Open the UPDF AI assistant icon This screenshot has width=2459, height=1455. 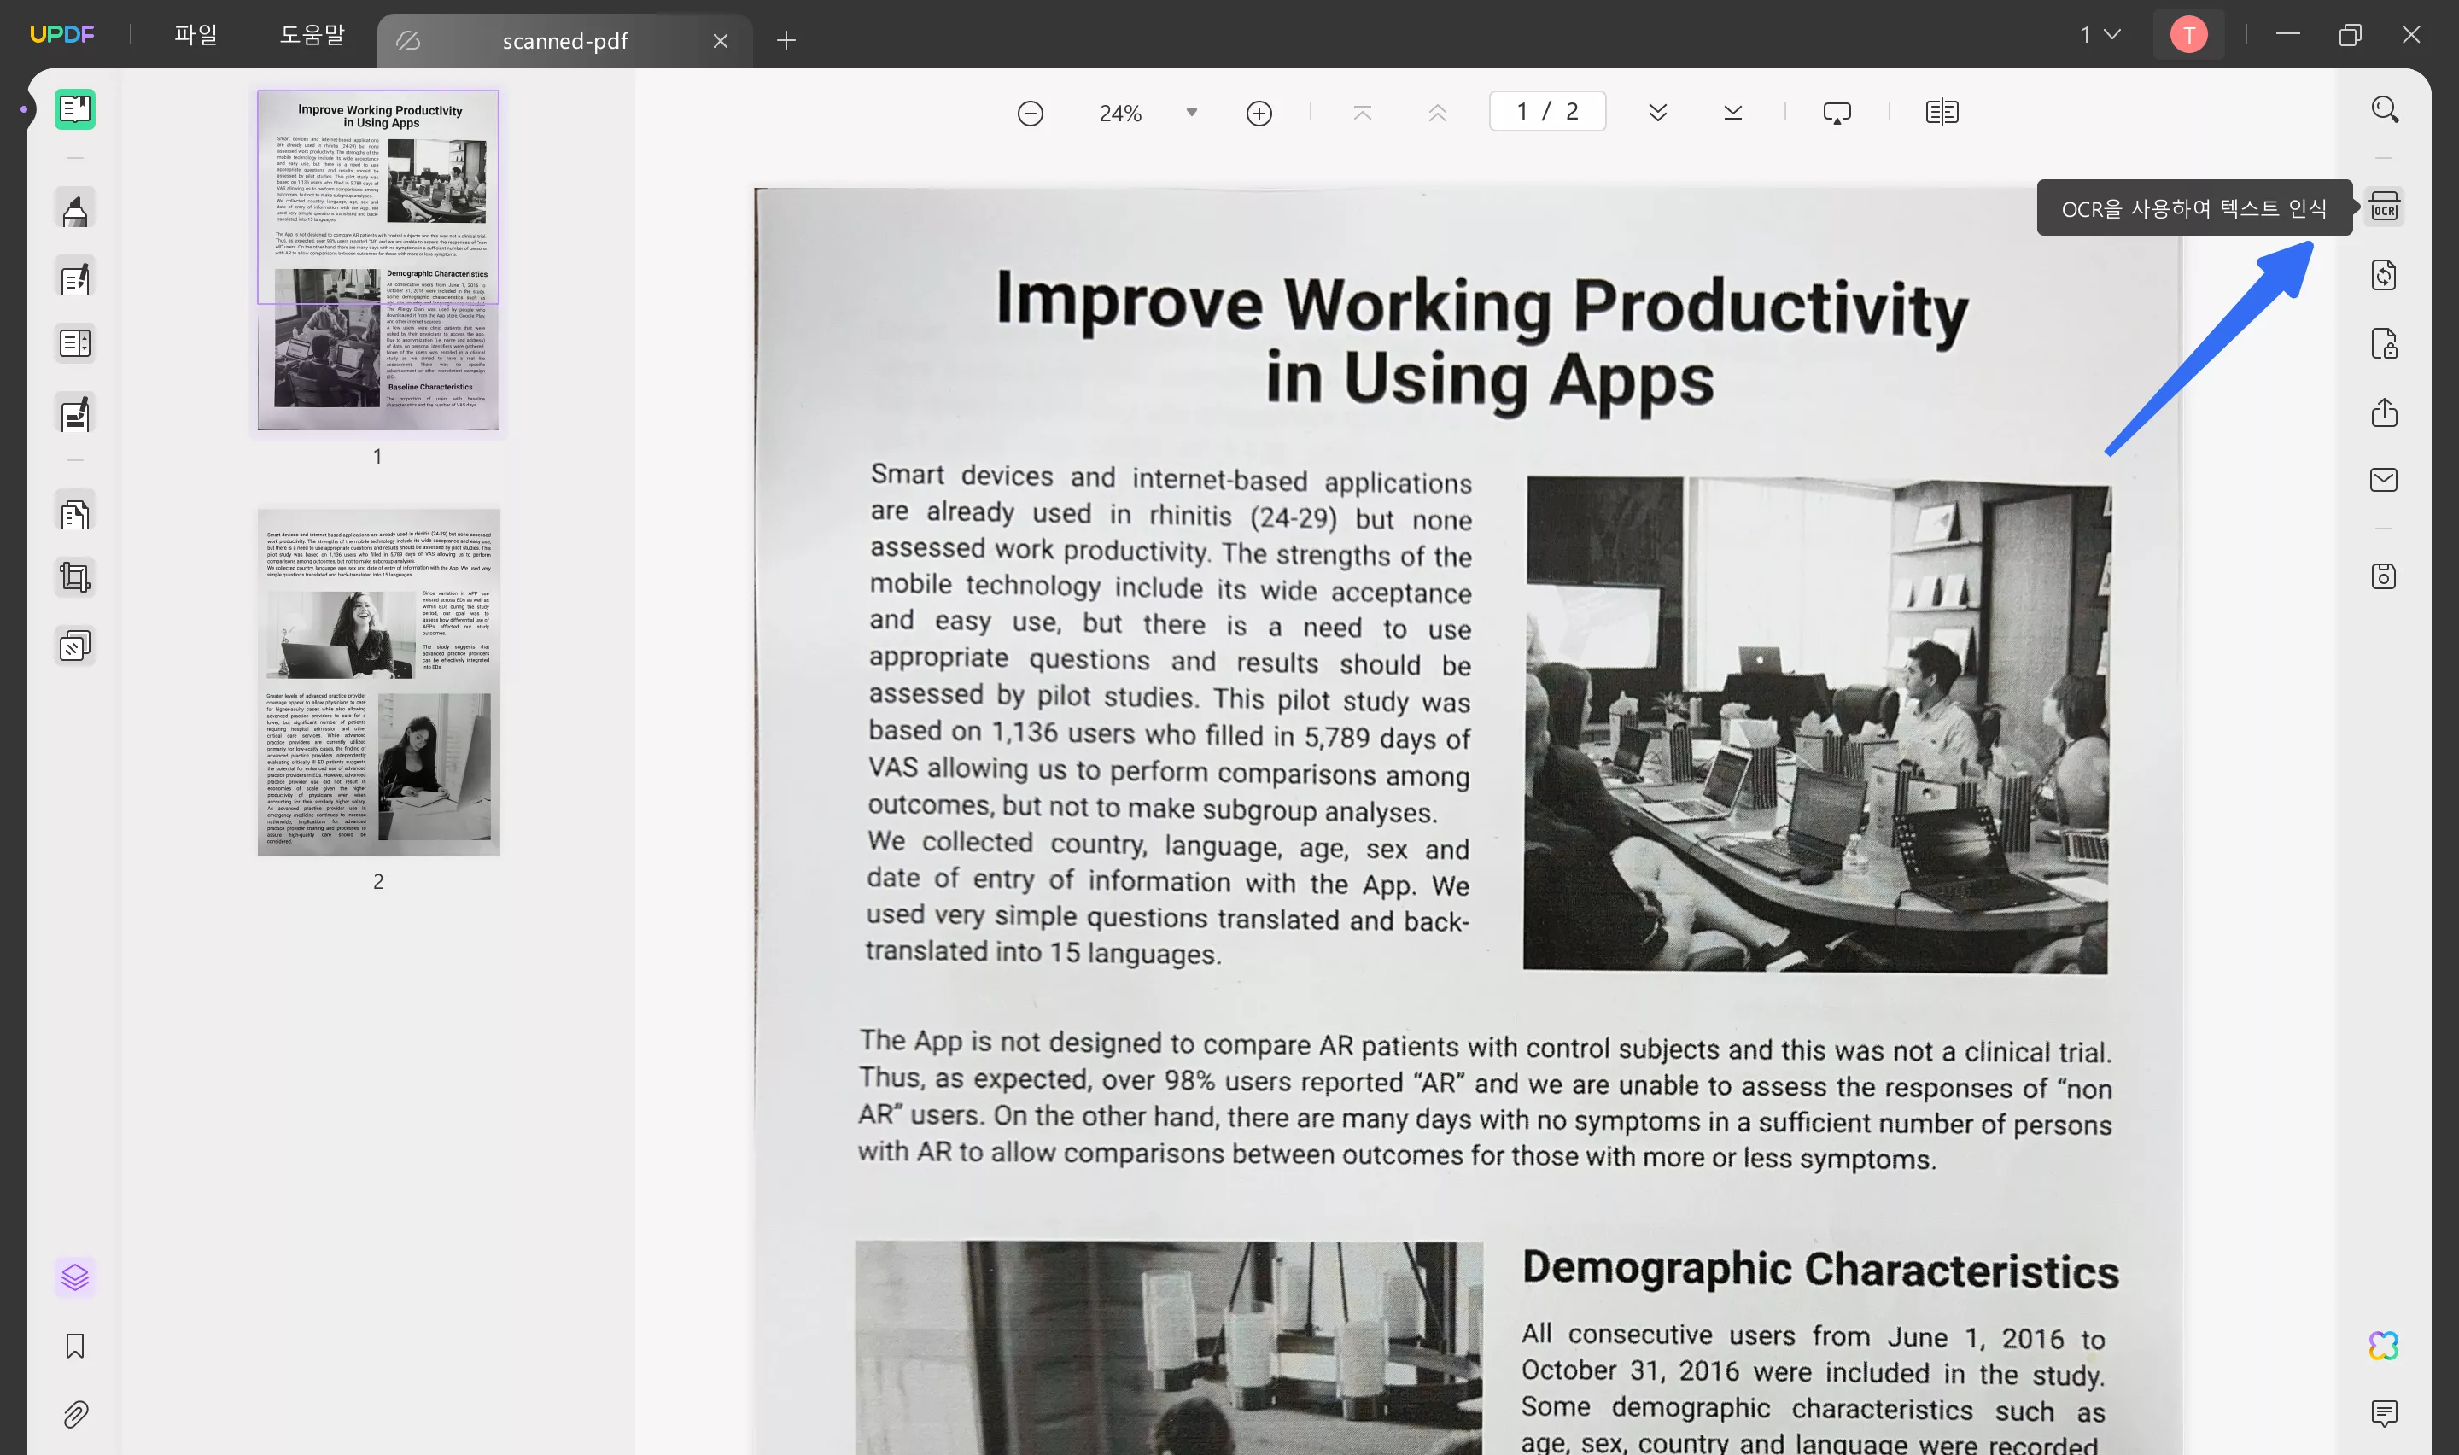pos(2384,1345)
